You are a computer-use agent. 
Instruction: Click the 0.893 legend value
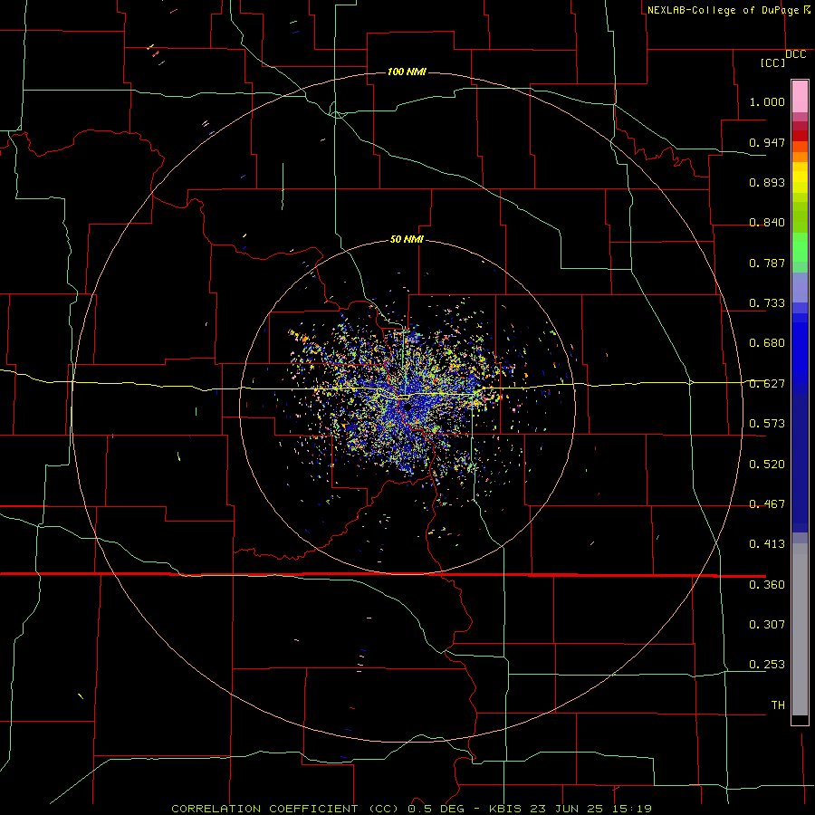tap(767, 182)
